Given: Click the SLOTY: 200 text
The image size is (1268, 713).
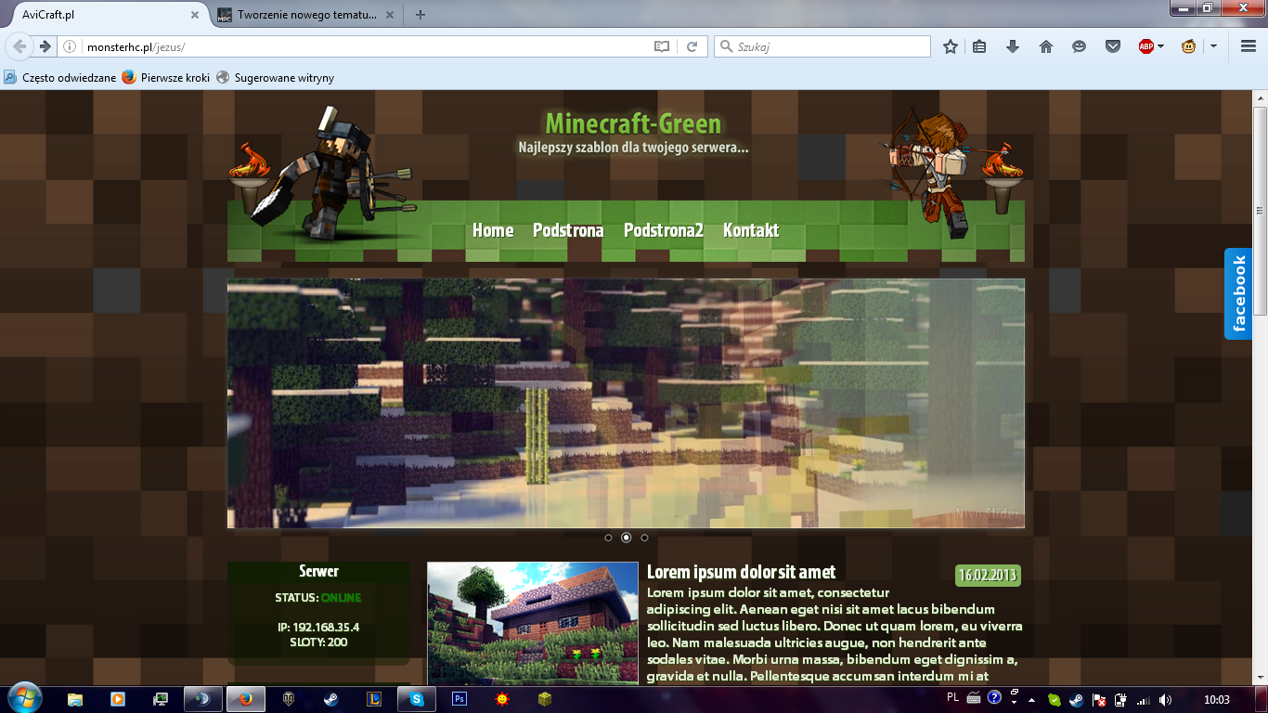Looking at the screenshot, I should click(x=318, y=642).
